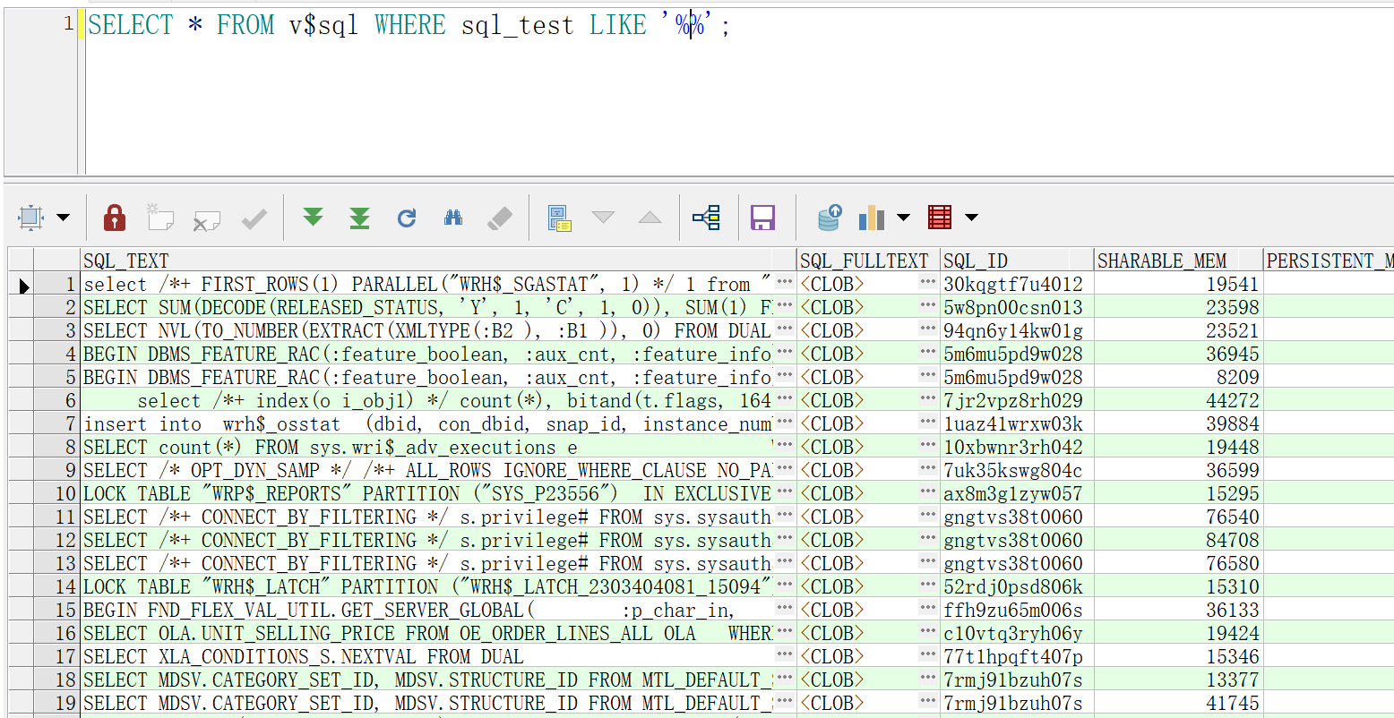Click the SHARABLE_MEM column header

coord(1162,261)
